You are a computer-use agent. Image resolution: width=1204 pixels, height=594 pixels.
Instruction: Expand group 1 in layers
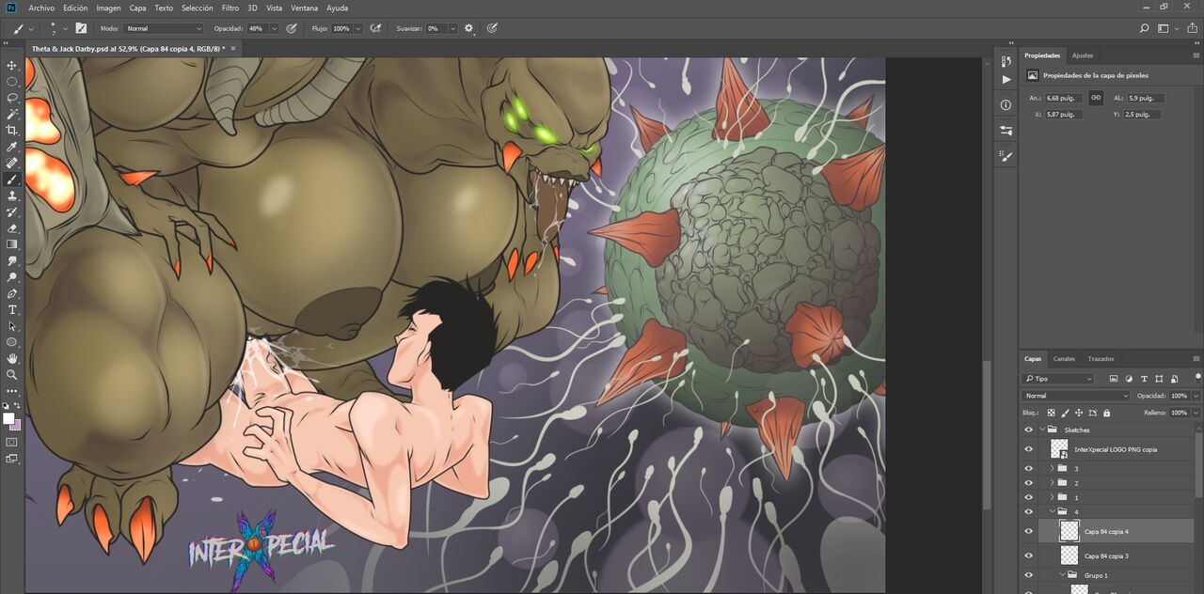click(1053, 496)
